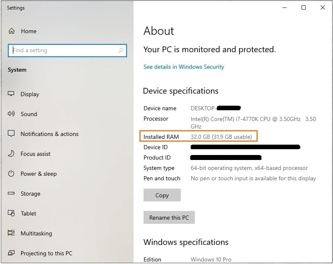Maximize the Settings window
The width and height of the screenshot is (333, 264).
click(x=304, y=7)
